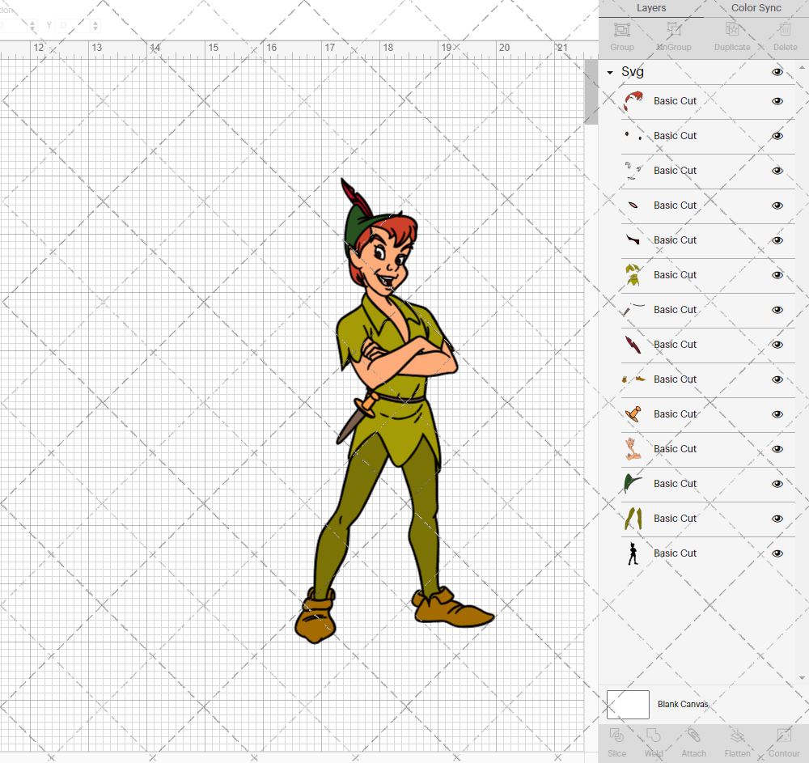This screenshot has height=763, width=809.
Task: Select the yellow-green tunic layer thumbnail
Action: 633,275
